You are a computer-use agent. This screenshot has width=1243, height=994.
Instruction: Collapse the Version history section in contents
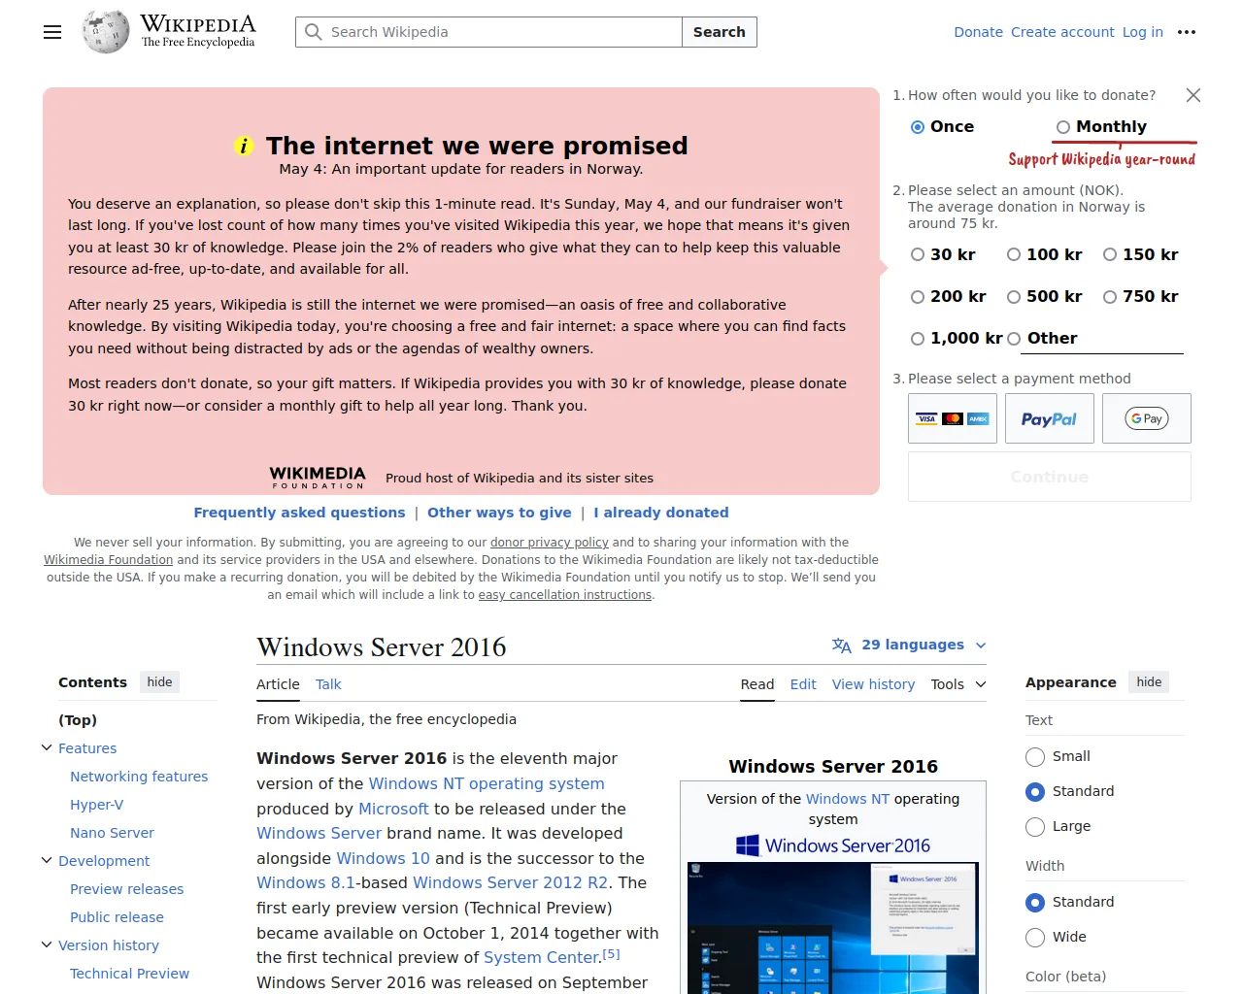click(47, 944)
